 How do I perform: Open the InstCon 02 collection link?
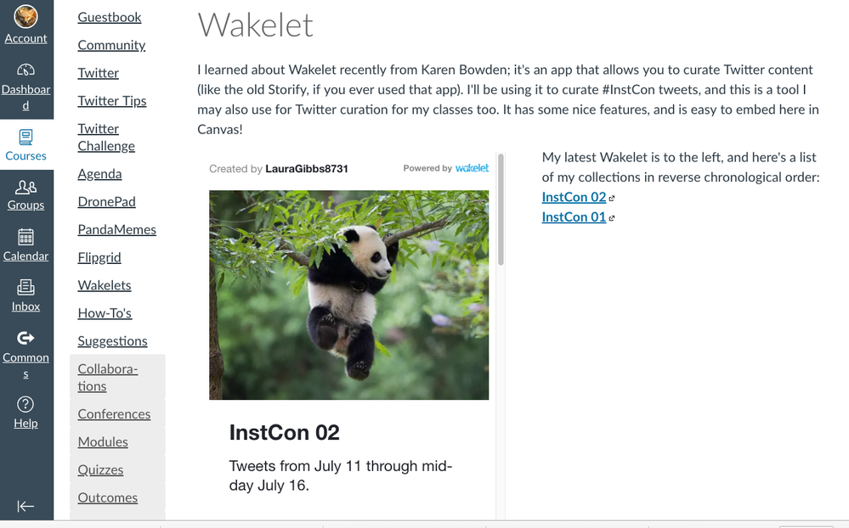coord(572,197)
